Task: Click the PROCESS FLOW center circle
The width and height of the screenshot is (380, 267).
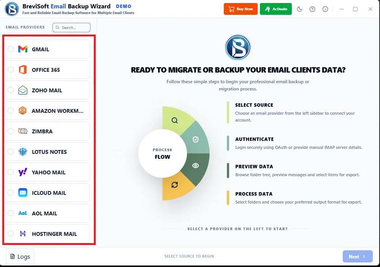Action: [163, 153]
